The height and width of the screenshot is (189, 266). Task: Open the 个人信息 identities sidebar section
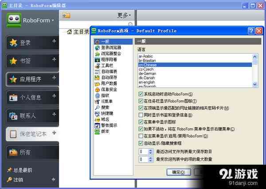tap(32, 97)
